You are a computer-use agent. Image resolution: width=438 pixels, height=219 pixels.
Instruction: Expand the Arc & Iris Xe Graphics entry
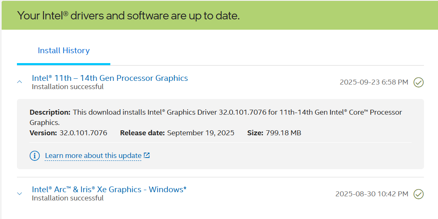tap(19, 193)
